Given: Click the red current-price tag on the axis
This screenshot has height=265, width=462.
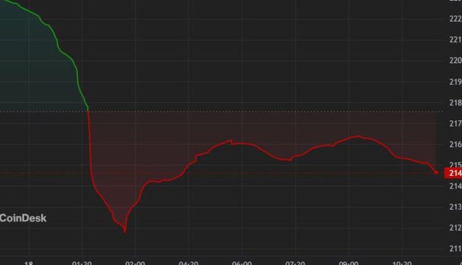Looking at the screenshot, I should pyautogui.click(x=453, y=173).
